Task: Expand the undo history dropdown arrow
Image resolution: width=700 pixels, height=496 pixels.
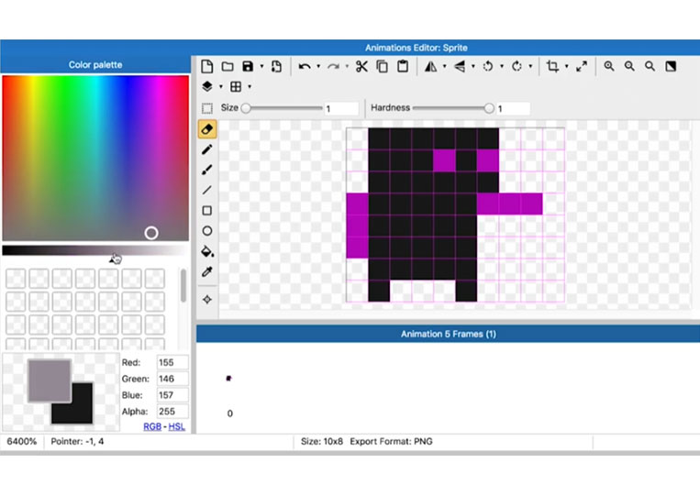Action: (318, 66)
